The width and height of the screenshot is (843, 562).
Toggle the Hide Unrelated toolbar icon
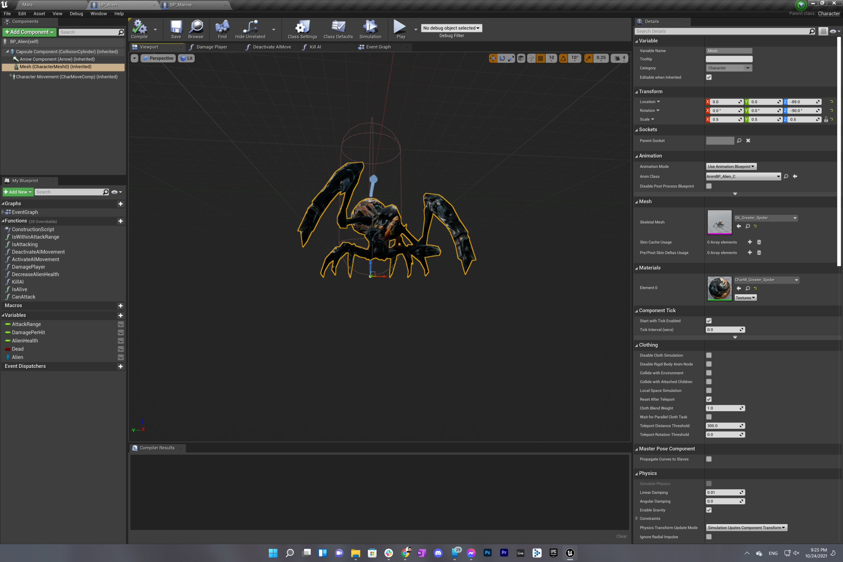tap(250, 29)
